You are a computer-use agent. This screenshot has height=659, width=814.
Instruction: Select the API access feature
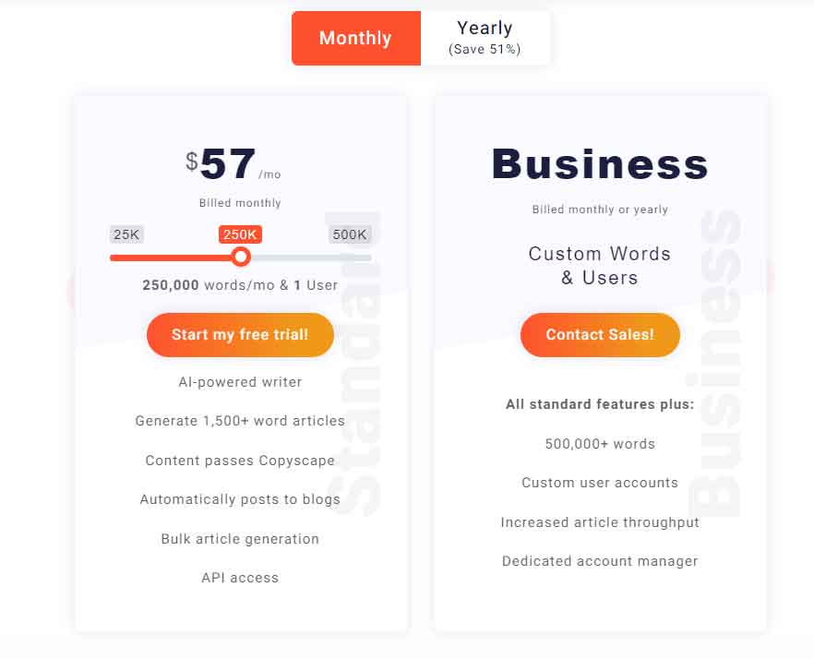pyautogui.click(x=240, y=577)
